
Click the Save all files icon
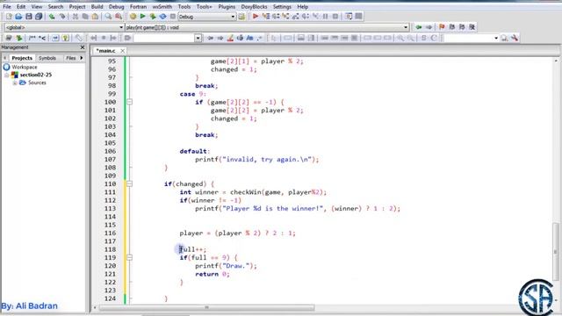pyautogui.click(x=39, y=17)
